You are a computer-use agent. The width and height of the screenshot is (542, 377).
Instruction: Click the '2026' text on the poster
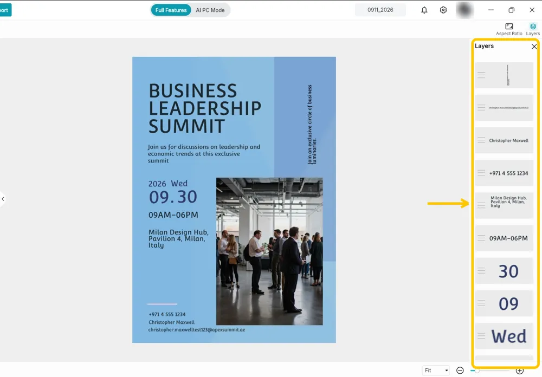pos(157,184)
